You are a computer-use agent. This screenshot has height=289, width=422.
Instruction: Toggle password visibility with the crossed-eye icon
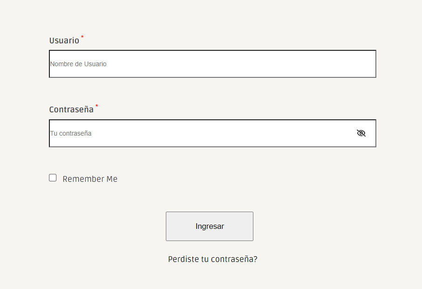[361, 133]
